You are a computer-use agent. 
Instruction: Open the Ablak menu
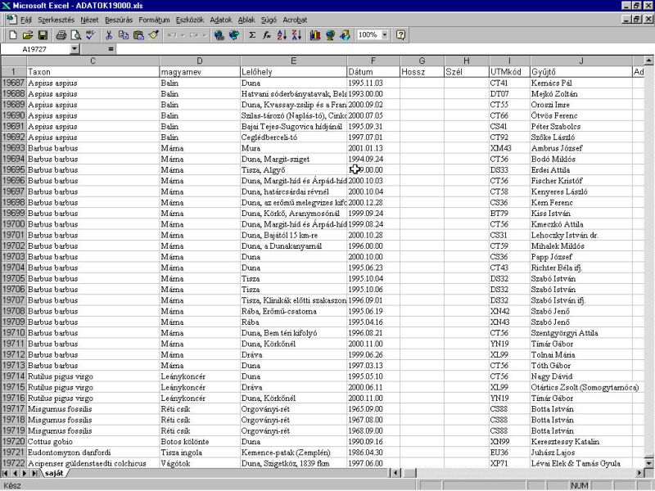pos(246,20)
